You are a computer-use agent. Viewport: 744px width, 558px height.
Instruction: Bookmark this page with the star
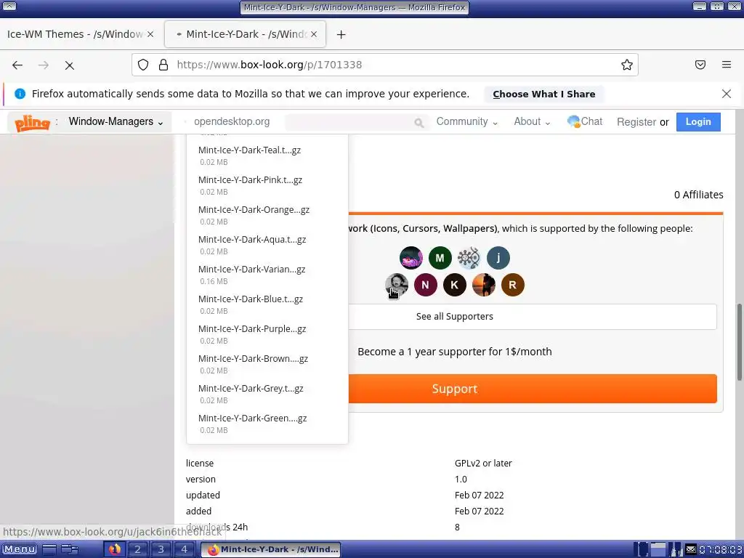(x=627, y=65)
